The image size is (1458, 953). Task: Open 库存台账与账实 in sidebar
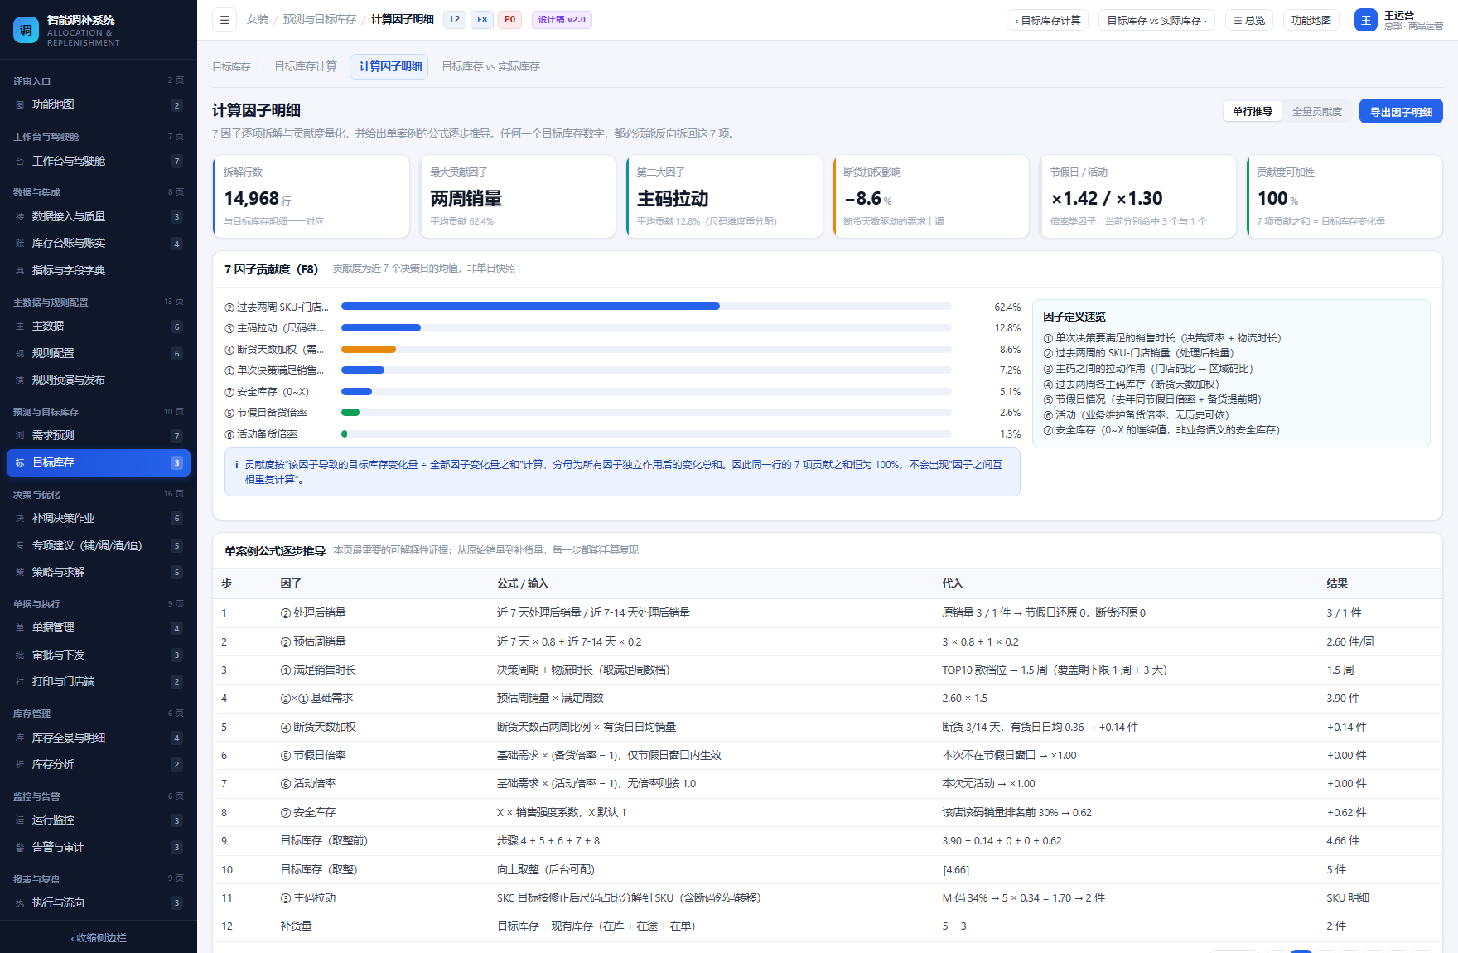(x=99, y=244)
